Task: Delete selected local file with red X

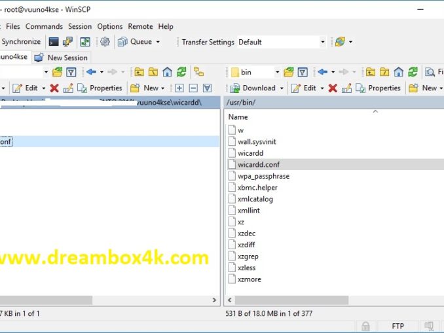Action: [x=54, y=88]
